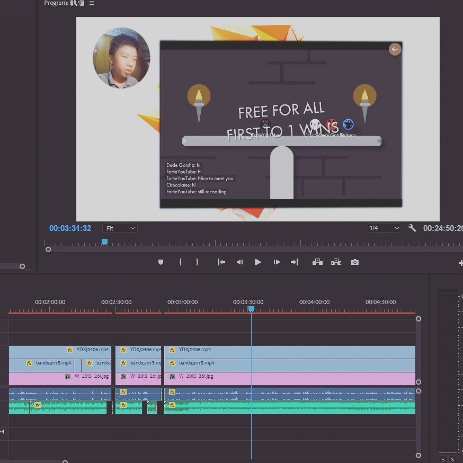This screenshot has height=463, width=463.
Task: Step forward one frame
Action: (x=277, y=262)
